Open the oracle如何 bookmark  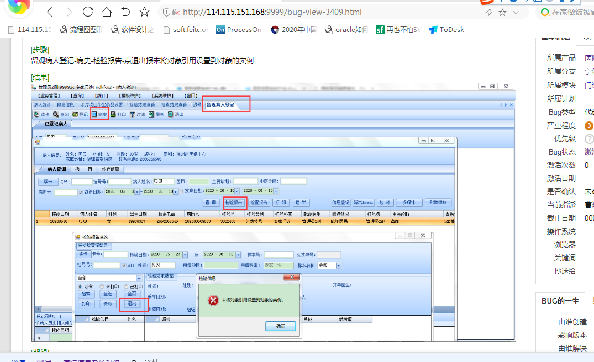[346, 29]
